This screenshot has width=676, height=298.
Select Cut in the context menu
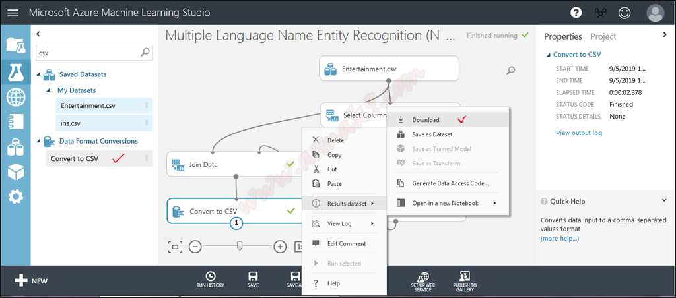343,169
